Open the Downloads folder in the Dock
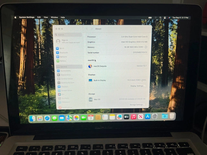Image resolution: width=207 pixels, height=155 pixels. 165,116
